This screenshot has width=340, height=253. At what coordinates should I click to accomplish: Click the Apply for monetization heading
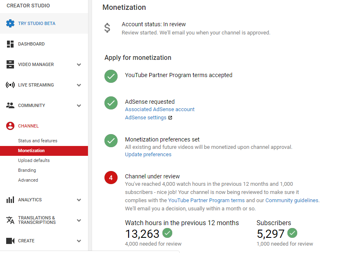point(138,58)
